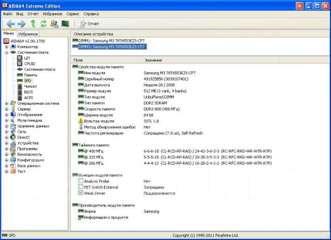Select the highlighted DIMM3 Samsung device row
Viewport: 331px width, 240px height.
pyautogui.click(x=109, y=46)
